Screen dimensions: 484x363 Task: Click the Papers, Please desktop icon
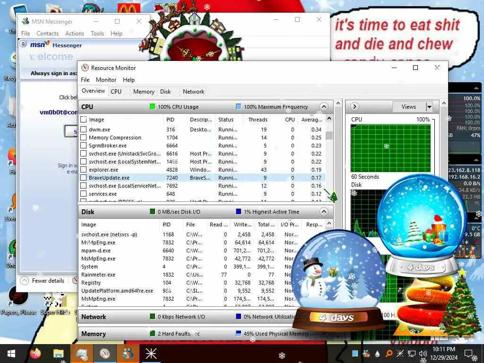18,300
